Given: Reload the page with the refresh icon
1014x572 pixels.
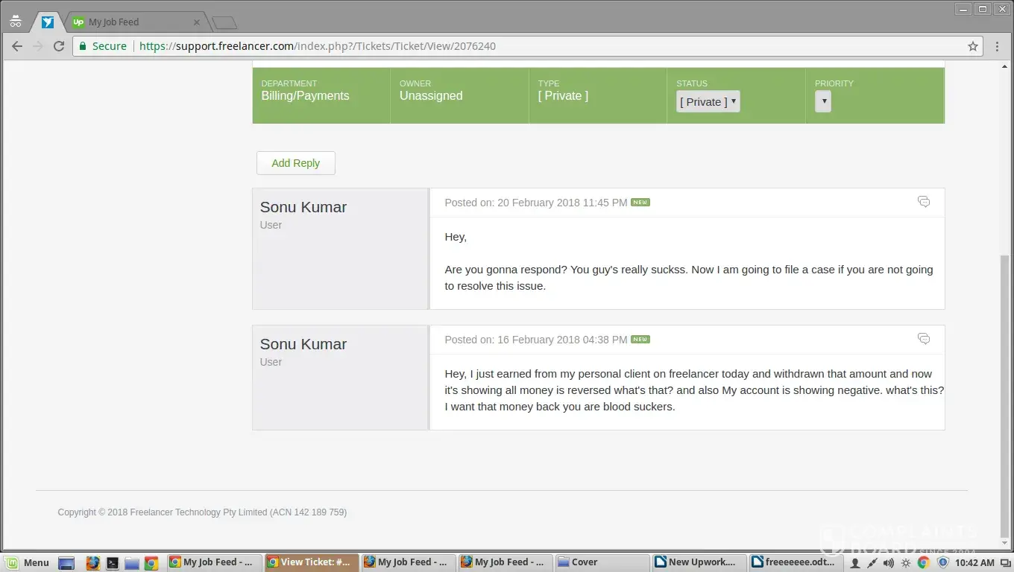Looking at the screenshot, I should (x=59, y=46).
